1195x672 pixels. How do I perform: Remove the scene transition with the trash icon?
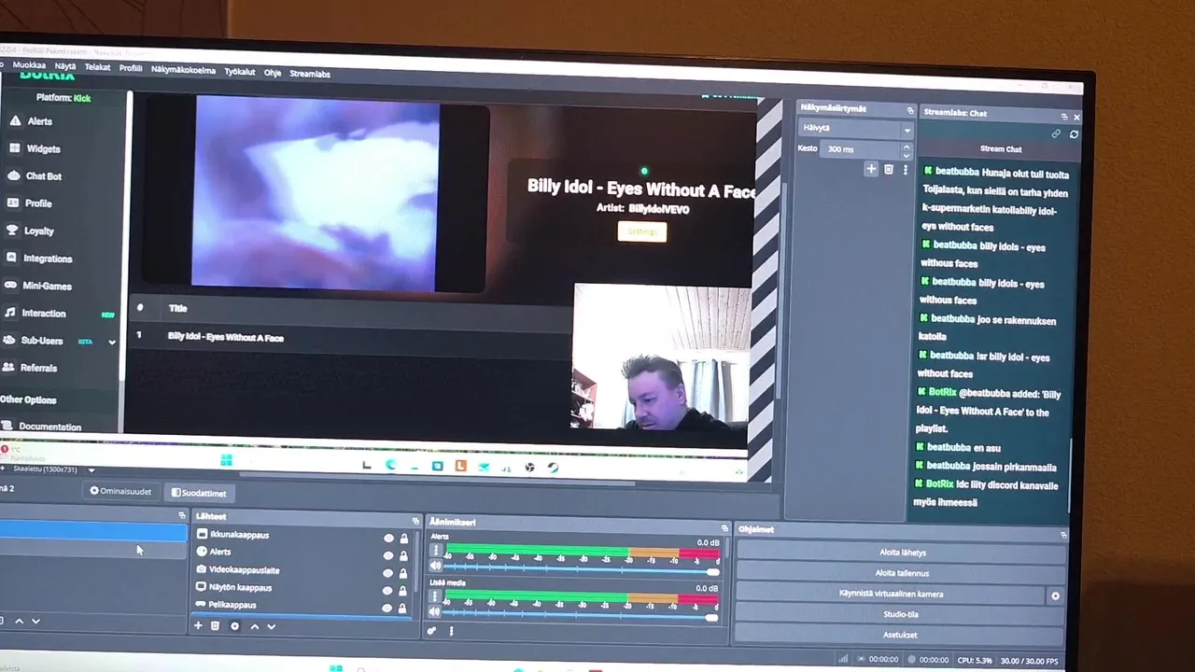[889, 169]
